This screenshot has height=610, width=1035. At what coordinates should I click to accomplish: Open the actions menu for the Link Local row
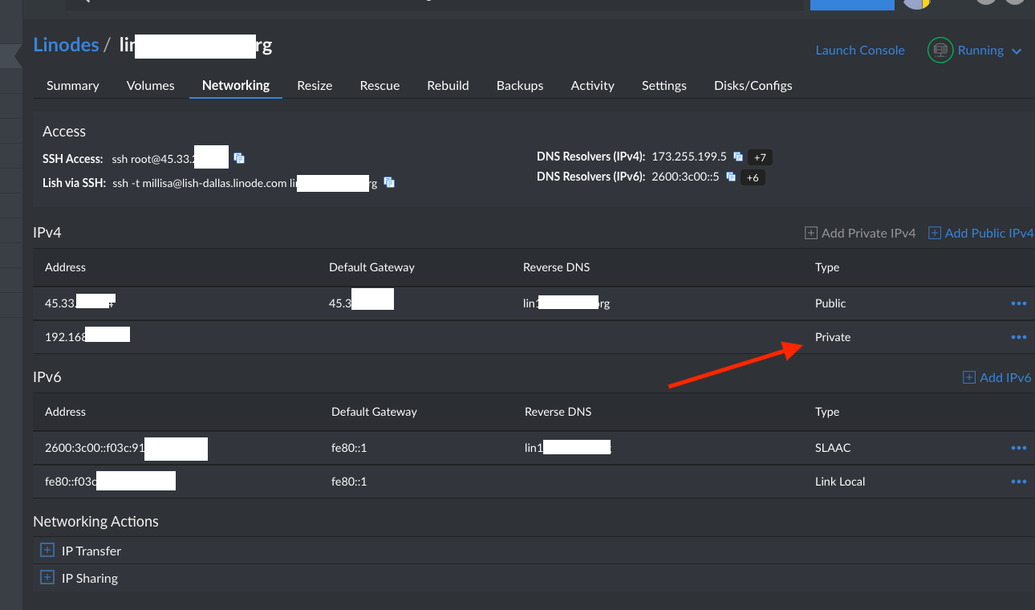[1019, 482]
